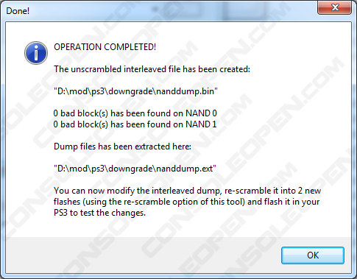Click the gray footer strip beside OK

click(142, 255)
